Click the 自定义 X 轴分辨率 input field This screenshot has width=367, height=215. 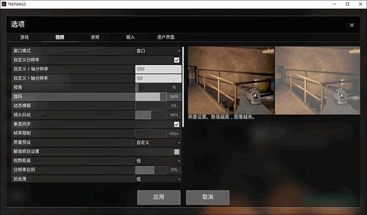(x=158, y=69)
